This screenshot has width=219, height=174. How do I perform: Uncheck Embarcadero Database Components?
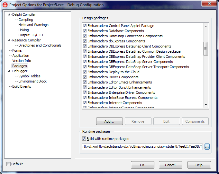[x=85, y=31]
